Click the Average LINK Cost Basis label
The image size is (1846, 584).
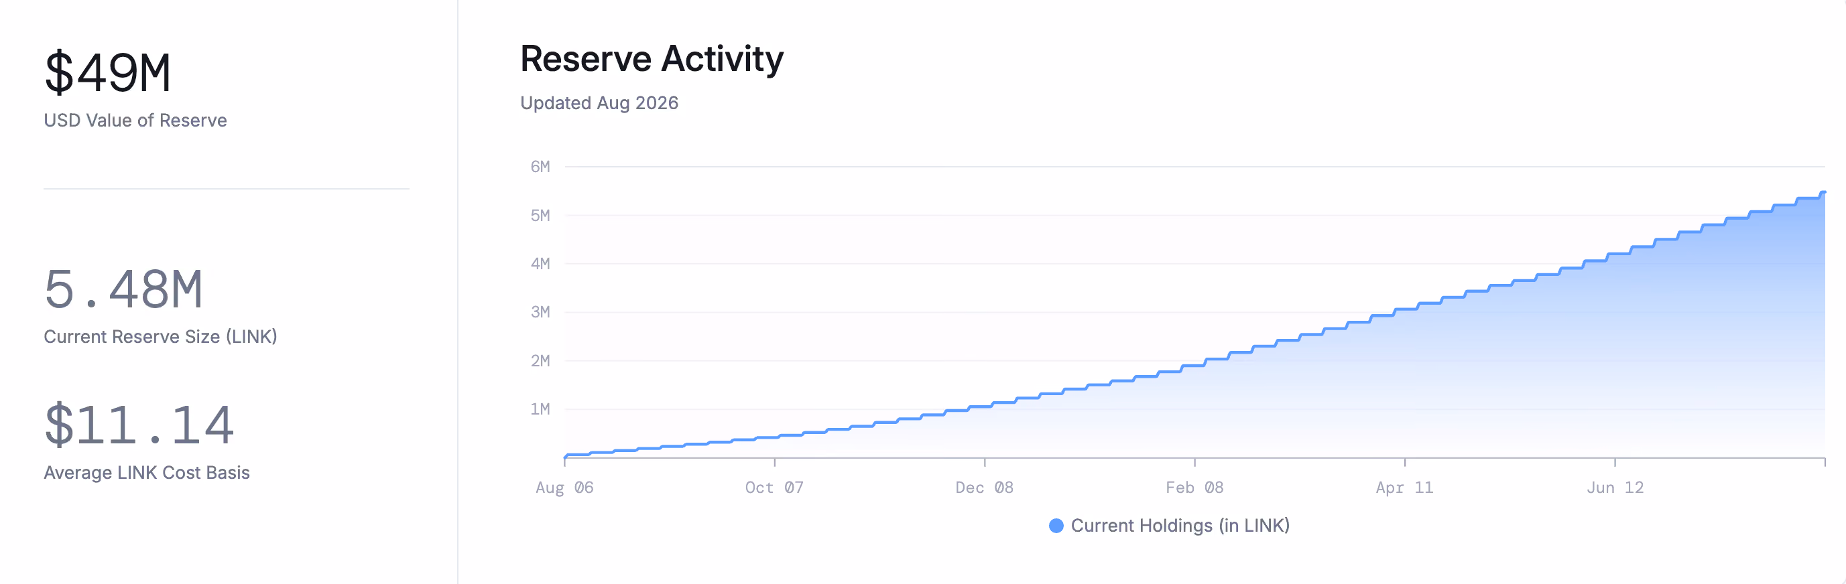[x=147, y=472]
